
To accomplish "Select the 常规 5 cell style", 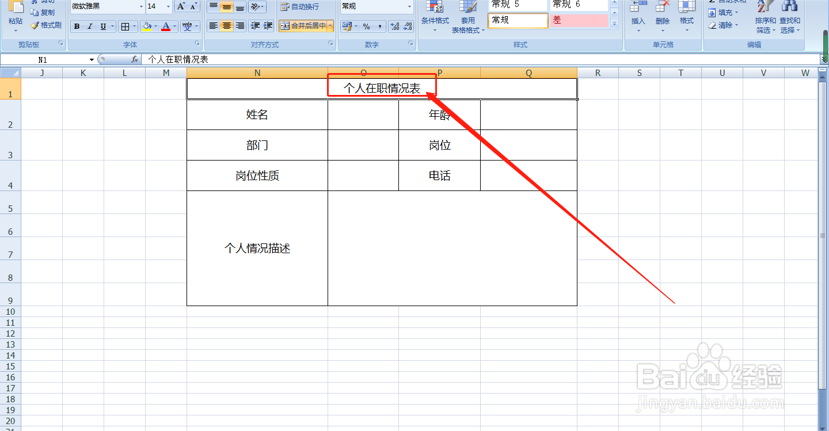I will [x=518, y=5].
